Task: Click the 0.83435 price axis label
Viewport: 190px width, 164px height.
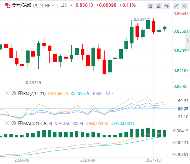Action: (x=181, y=87)
